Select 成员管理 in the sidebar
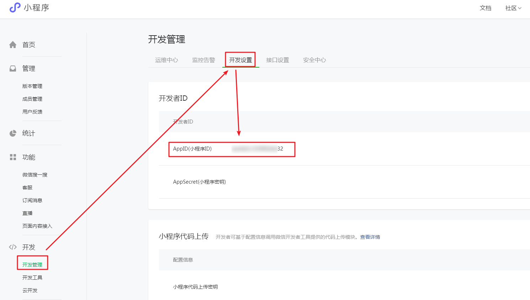Image resolution: width=530 pixels, height=300 pixels. (x=32, y=99)
